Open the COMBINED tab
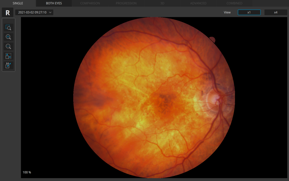The height and width of the screenshot is (181, 289). [235, 3]
